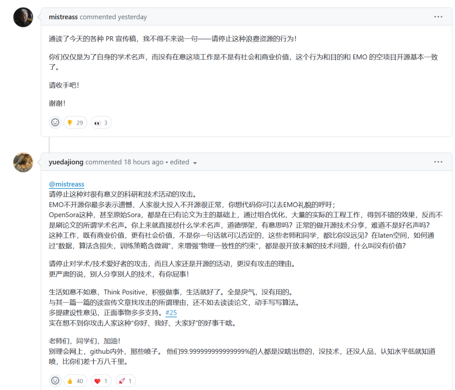
Task: Click line starting '请停止对学术/技术爱好者的攻击'
Action: [x=172, y=264]
